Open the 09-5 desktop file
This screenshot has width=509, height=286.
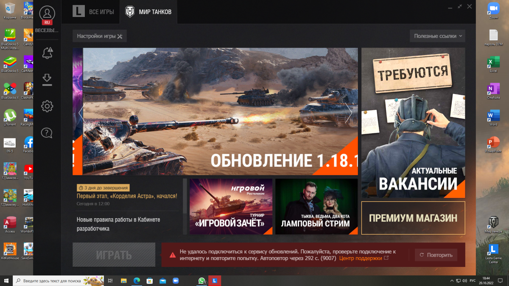click(10, 144)
